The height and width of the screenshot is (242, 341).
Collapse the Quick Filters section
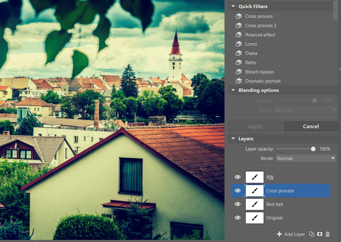233,6
